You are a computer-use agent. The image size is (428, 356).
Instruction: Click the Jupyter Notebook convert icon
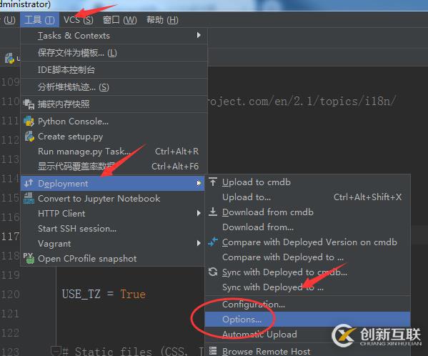point(29,199)
